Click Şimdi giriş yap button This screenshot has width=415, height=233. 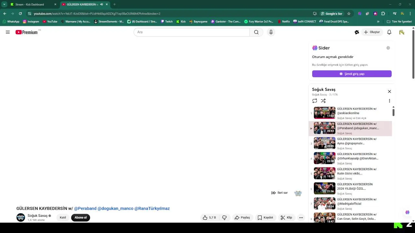pos(352,74)
